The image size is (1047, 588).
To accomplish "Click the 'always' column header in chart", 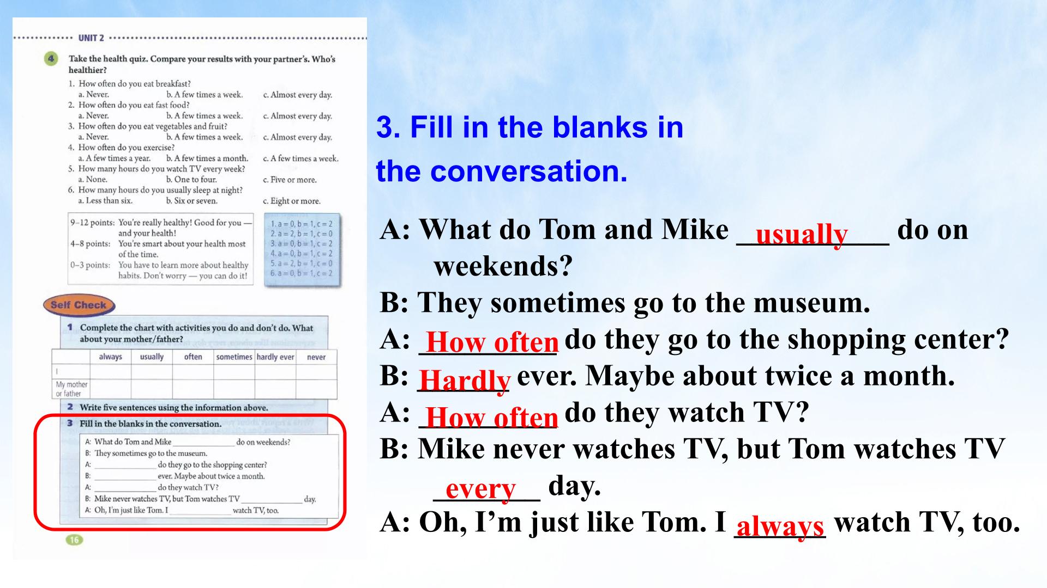I will 111,357.
